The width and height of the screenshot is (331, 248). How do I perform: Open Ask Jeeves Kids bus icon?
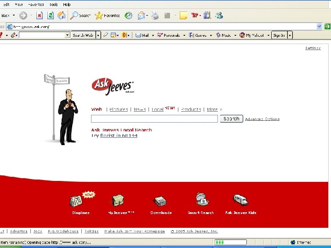[240, 200]
